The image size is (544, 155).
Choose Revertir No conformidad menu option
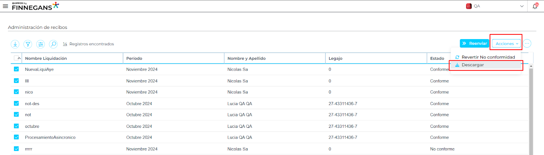pyautogui.click(x=488, y=57)
